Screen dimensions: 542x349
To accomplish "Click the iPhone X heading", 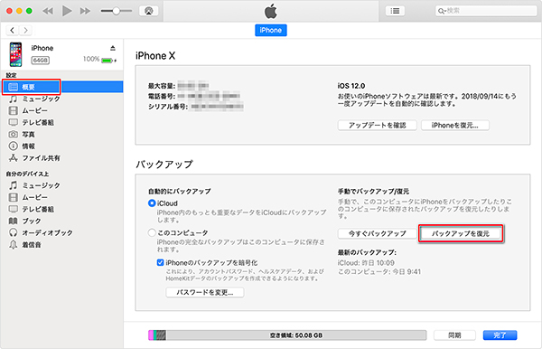I will point(155,56).
